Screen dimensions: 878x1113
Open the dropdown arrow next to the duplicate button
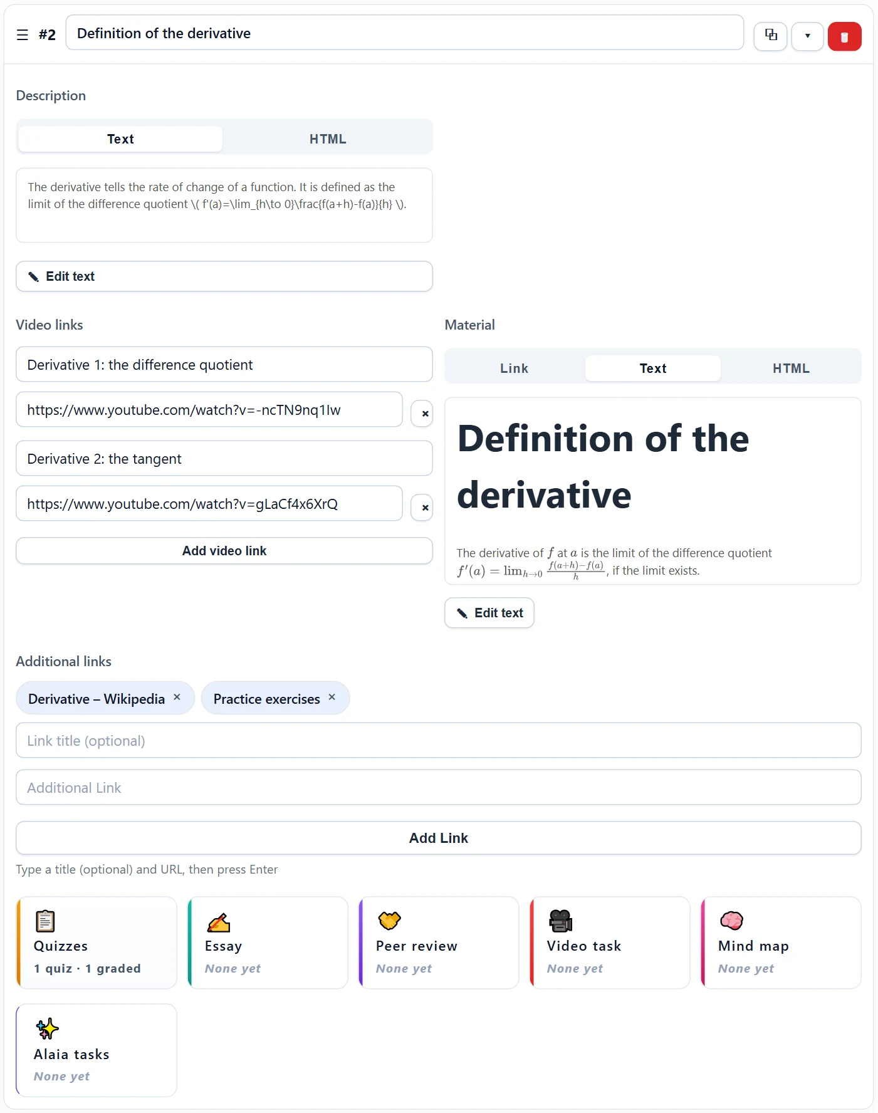(807, 36)
